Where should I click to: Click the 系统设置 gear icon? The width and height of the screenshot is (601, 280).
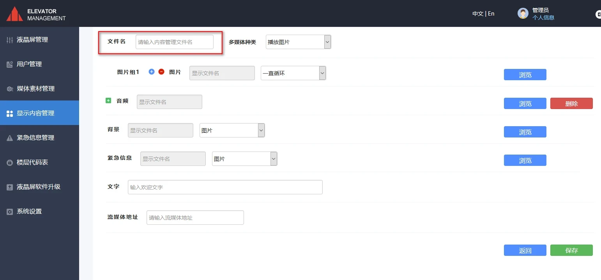10,211
